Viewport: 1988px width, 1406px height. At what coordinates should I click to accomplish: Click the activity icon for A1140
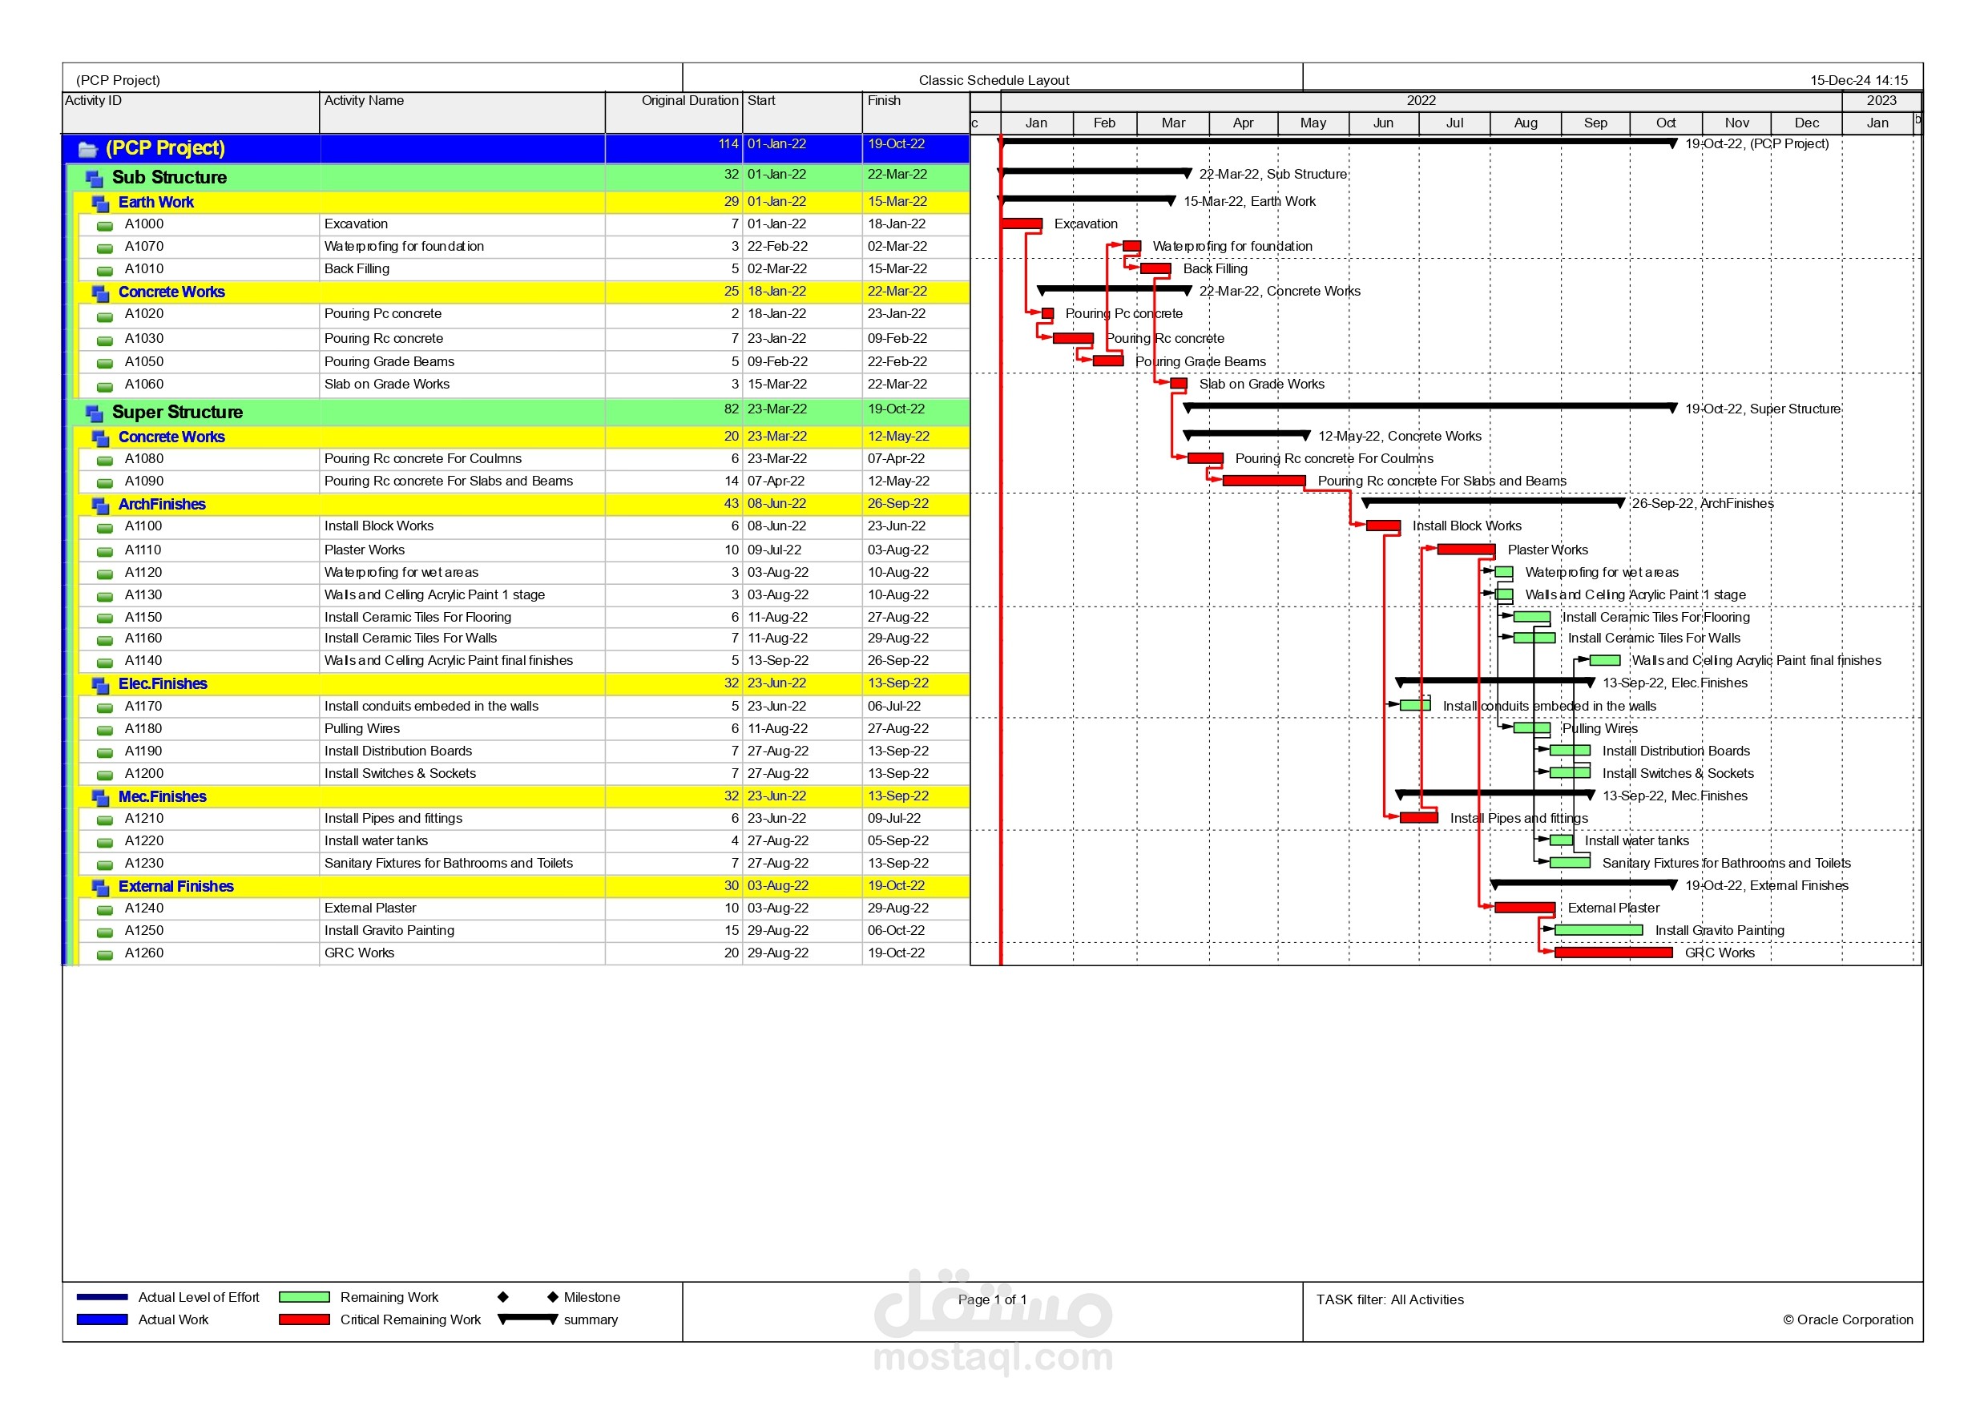105,663
